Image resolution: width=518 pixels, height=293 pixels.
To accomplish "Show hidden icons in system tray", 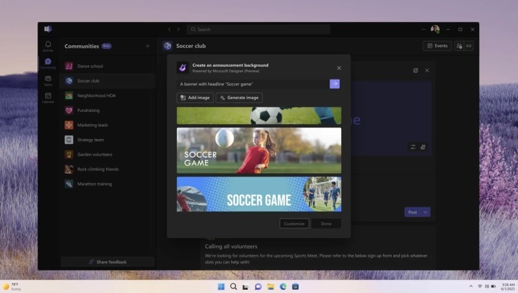I will (471, 287).
